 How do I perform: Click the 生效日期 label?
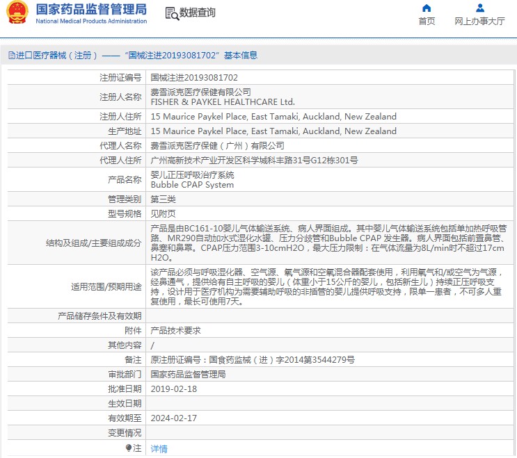point(125,403)
